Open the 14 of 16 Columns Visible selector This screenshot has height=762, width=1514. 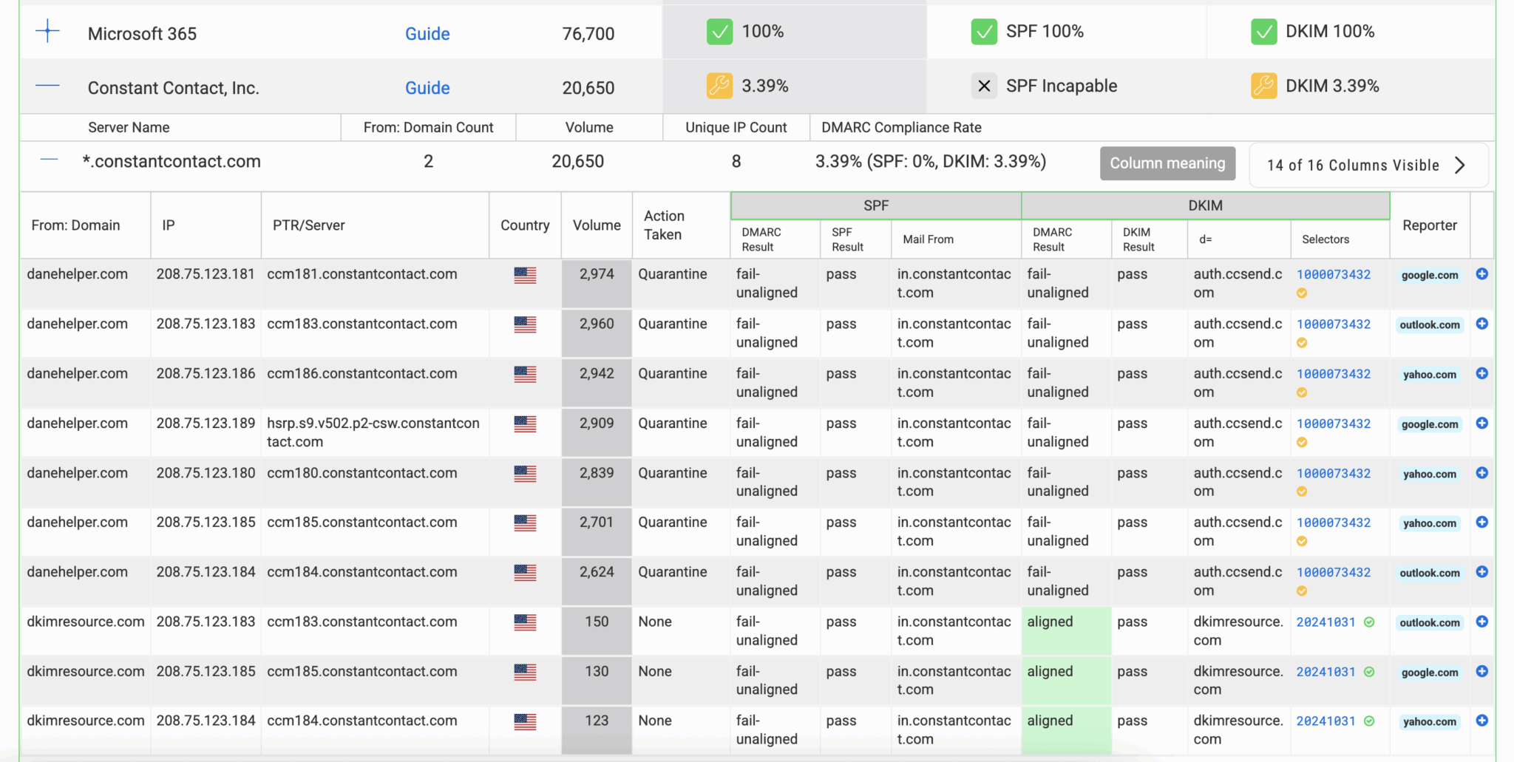coord(1368,165)
